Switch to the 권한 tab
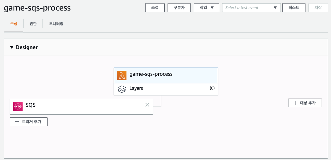Image resolution: width=331 pixels, height=160 pixels. (33, 24)
